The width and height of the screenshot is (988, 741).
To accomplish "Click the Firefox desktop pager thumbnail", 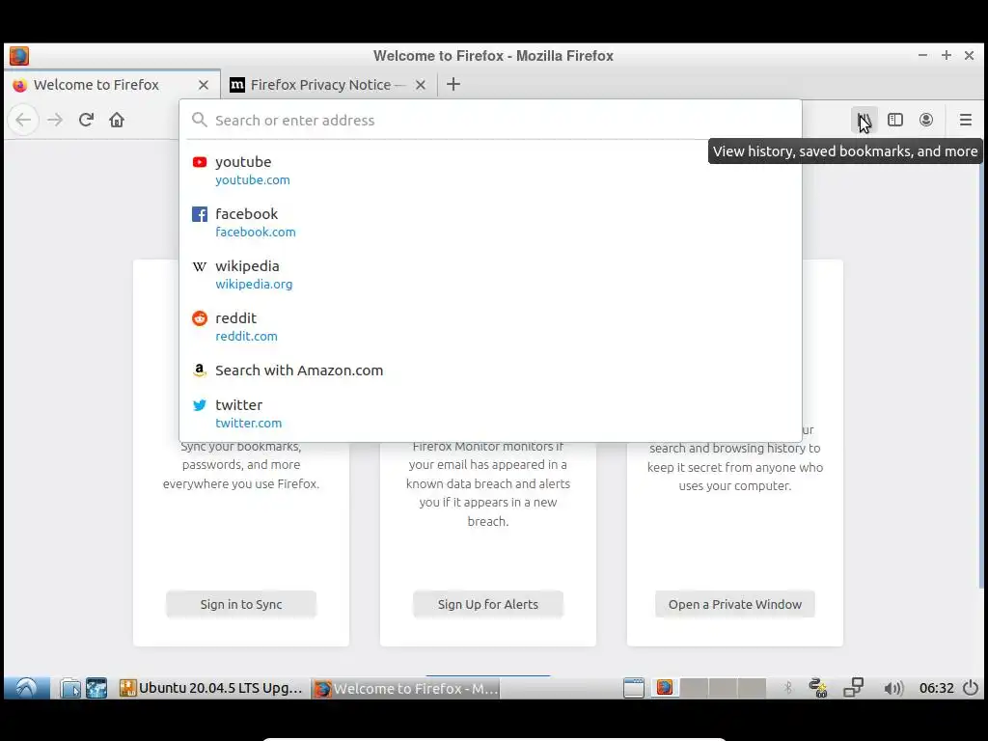I will pyautogui.click(x=664, y=687).
